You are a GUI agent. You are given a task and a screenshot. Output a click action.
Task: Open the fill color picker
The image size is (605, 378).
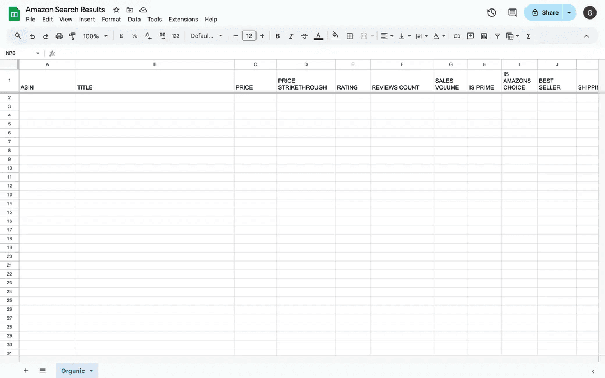[x=335, y=36]
